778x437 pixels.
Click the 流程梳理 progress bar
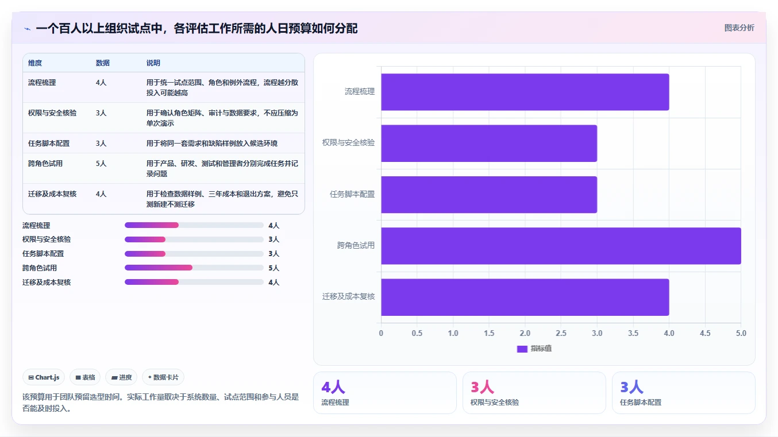[194, 225]
